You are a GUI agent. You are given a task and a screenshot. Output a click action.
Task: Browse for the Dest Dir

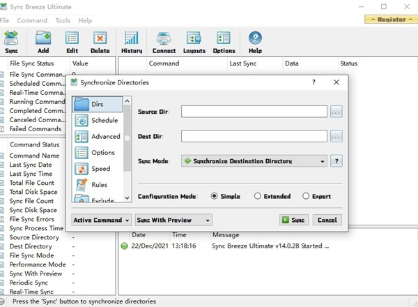click(336, 136)
